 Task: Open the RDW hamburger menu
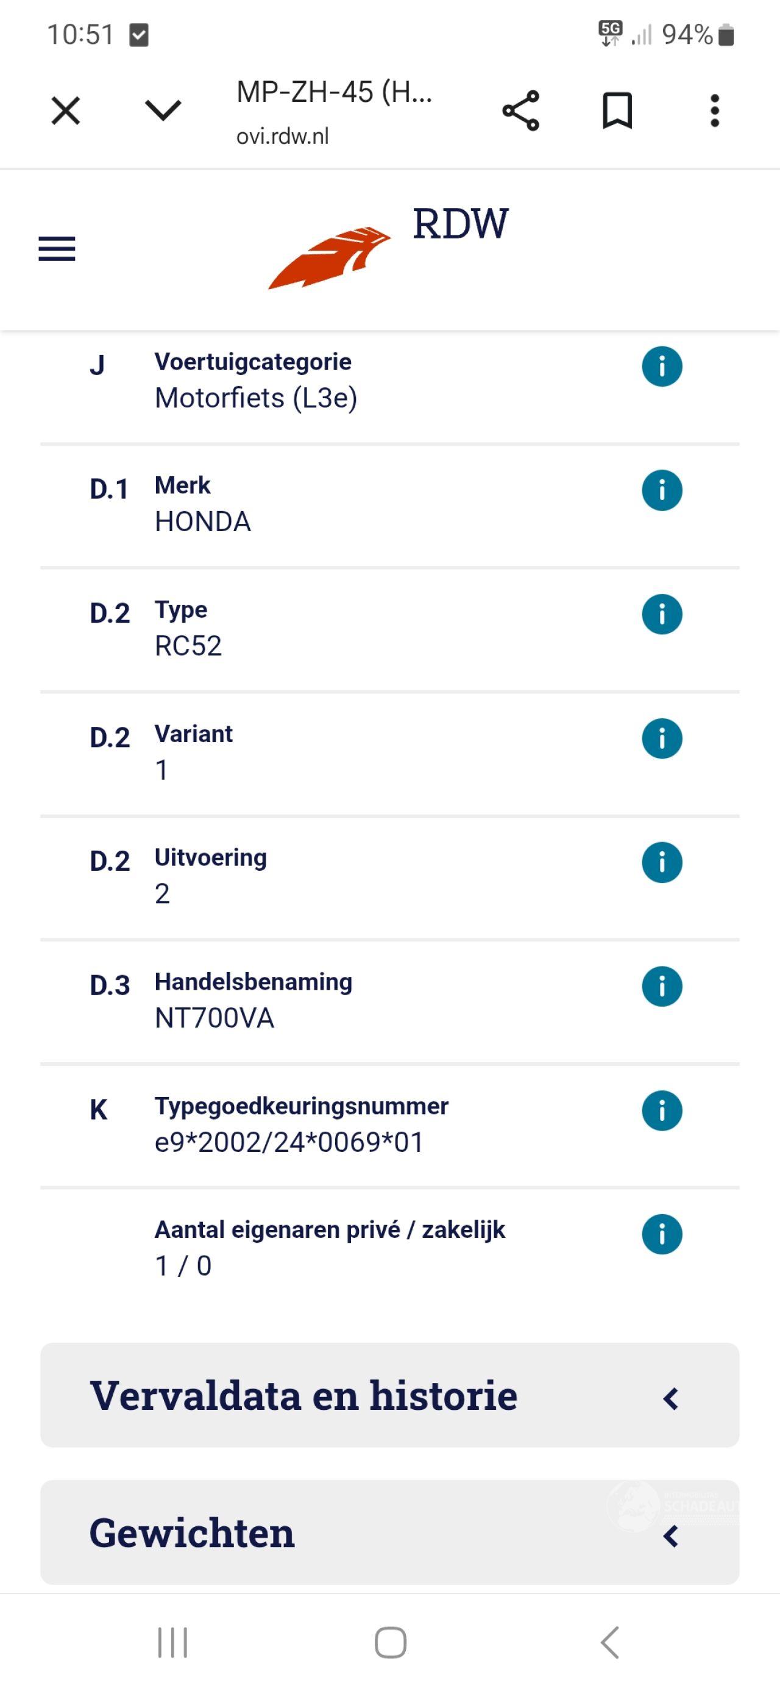click(57, 249)
